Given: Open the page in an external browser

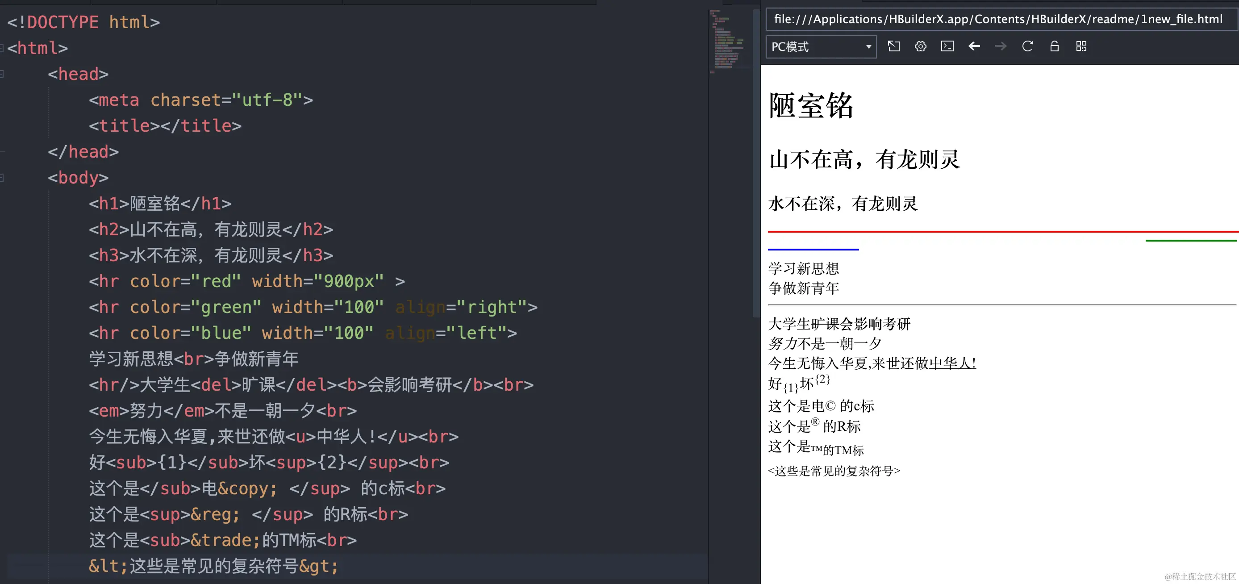Looking at the screenshot, I should [x=894, y=46].
